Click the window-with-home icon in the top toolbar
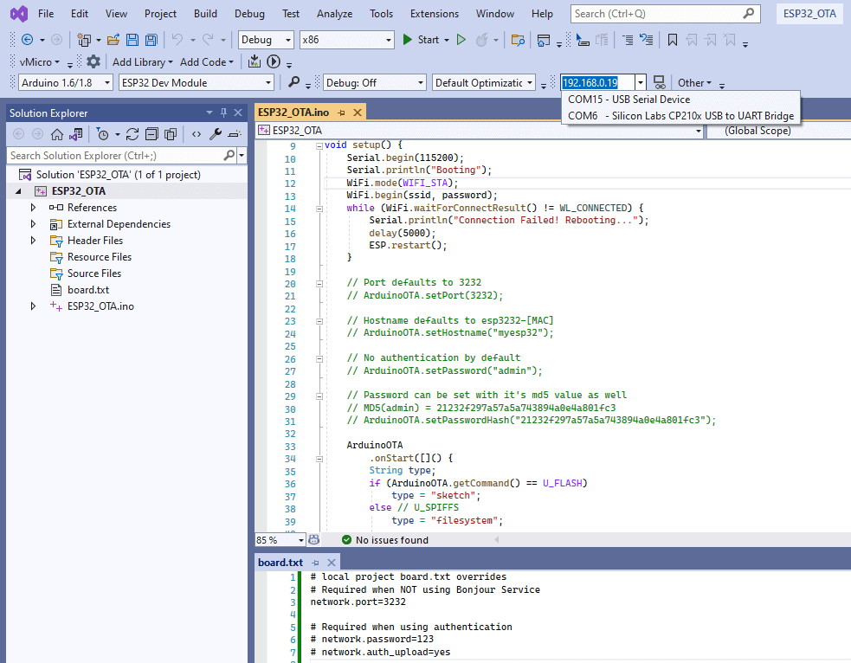Viewport: 851px width, 663px height. coord(544,40)
